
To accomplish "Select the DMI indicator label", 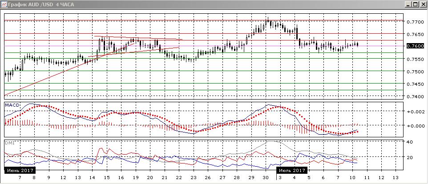I will tap(9, 143).
